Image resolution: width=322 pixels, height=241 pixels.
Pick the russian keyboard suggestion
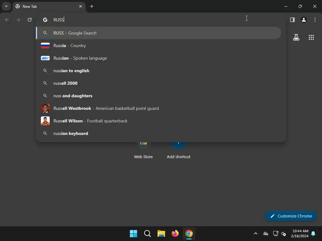coord(158,133)
